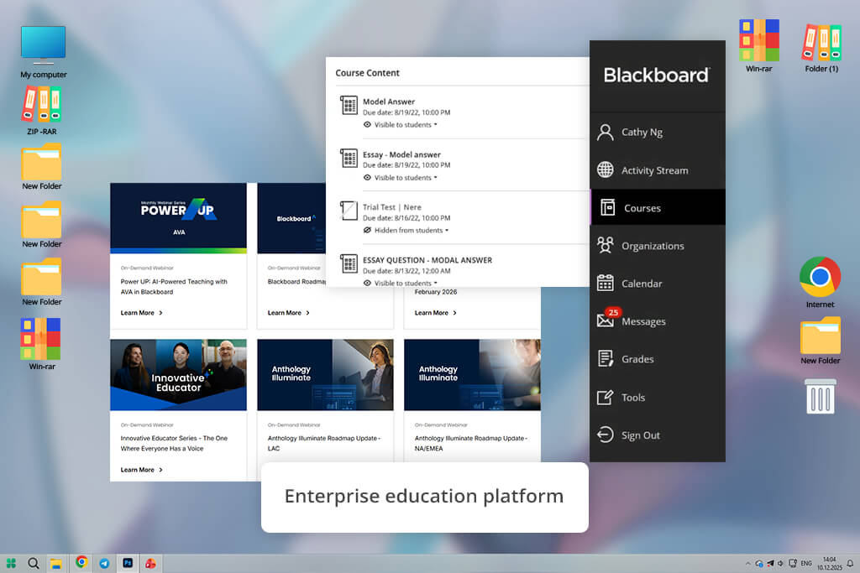860x573 pixels.
Task: Open Internet Chrome desktop icon
Action: pyautogui.click(x=820, y=282)
